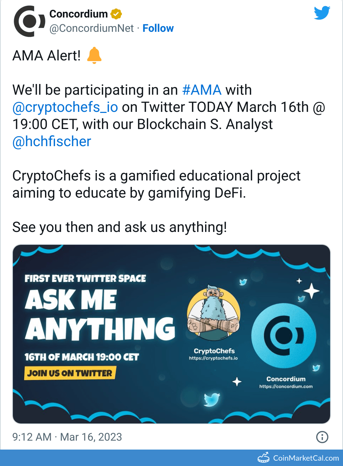Click the bell emoji after AMA Alert
The image size is (343, 466).
tap(94, 56)
